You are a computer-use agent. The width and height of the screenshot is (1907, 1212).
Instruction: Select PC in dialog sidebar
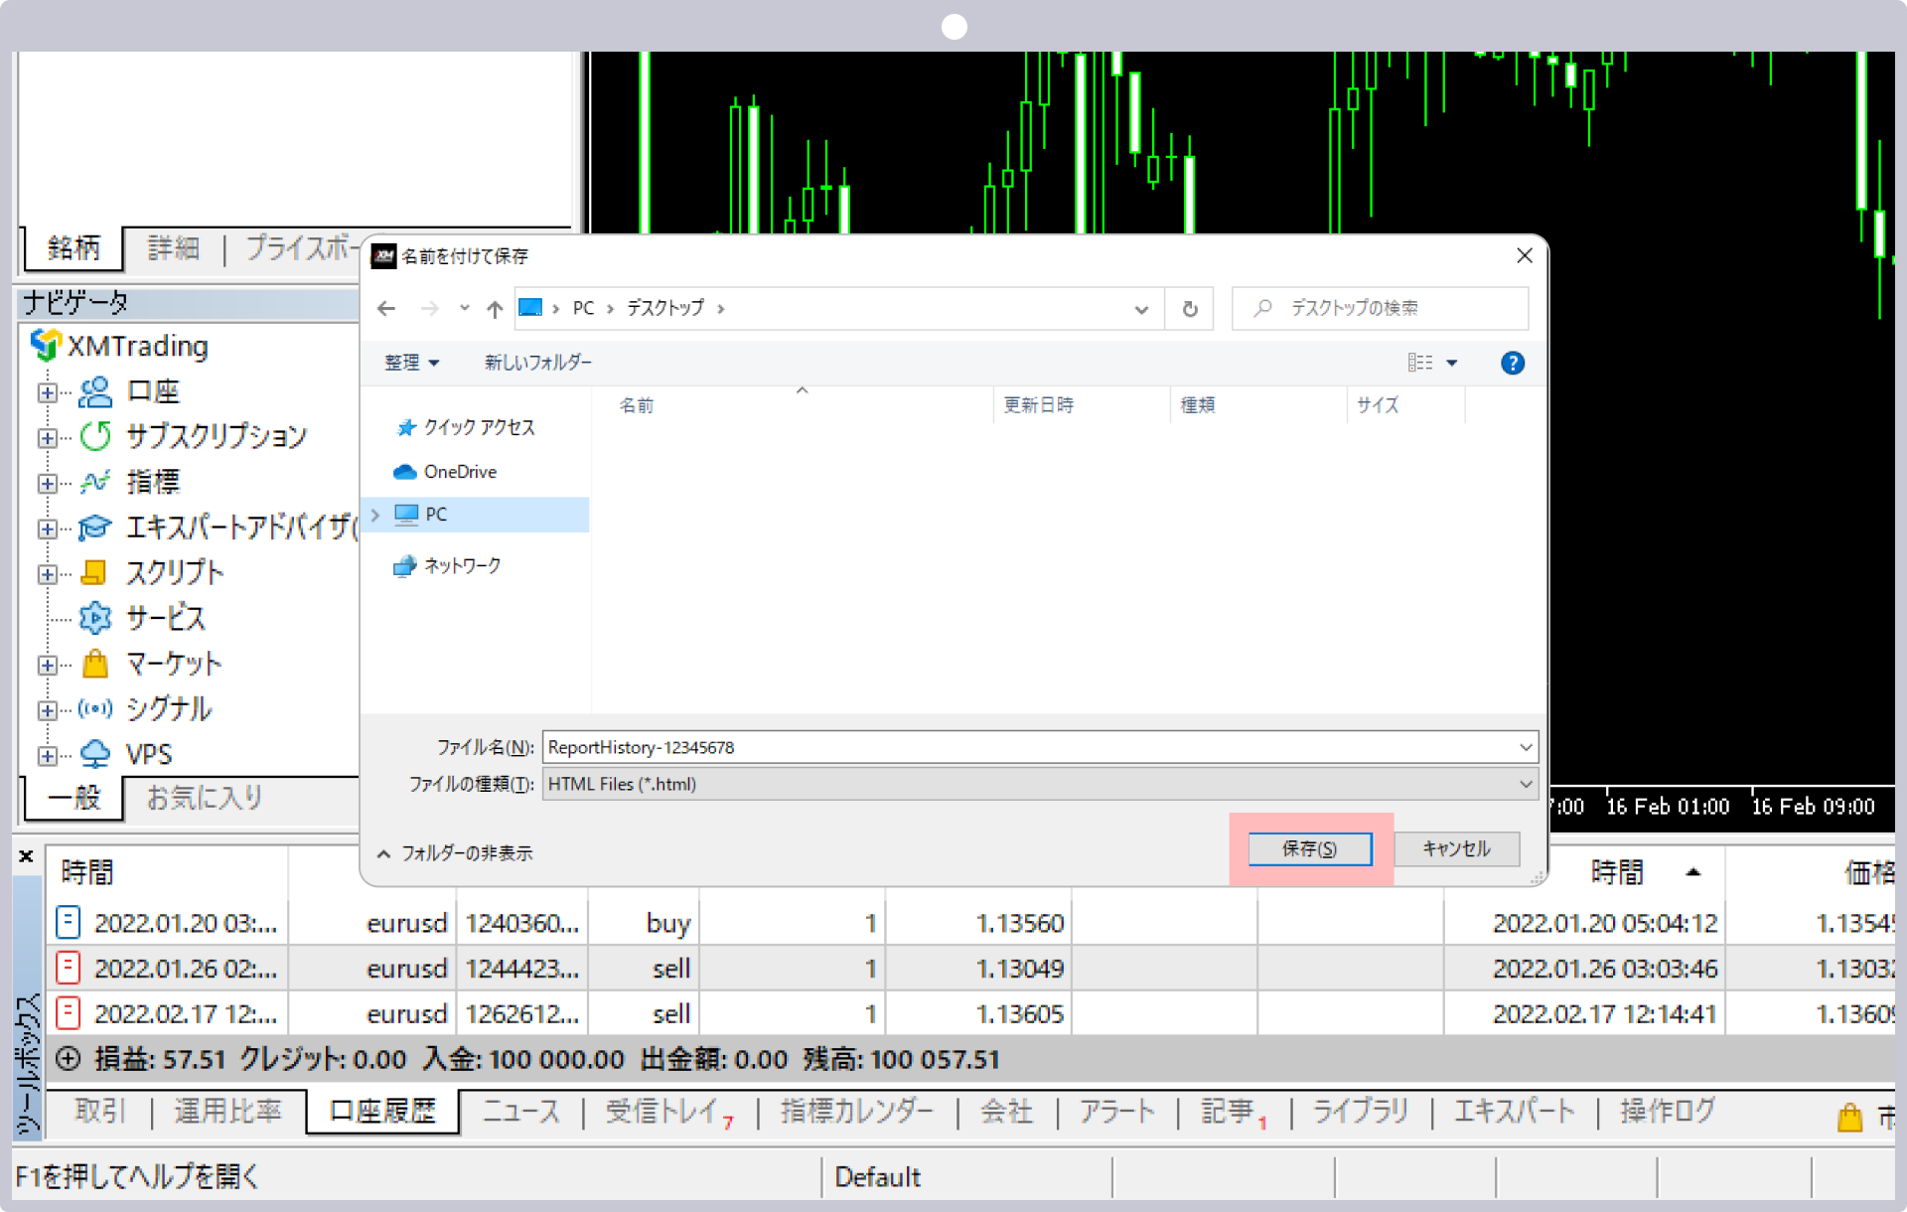[477, 515]
